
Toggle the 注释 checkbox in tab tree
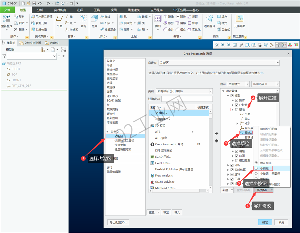pos(232,174)
